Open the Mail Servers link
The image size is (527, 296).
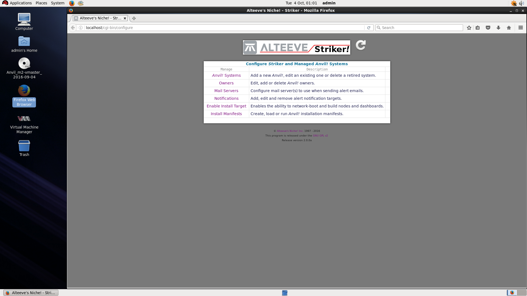click(226, 91)
